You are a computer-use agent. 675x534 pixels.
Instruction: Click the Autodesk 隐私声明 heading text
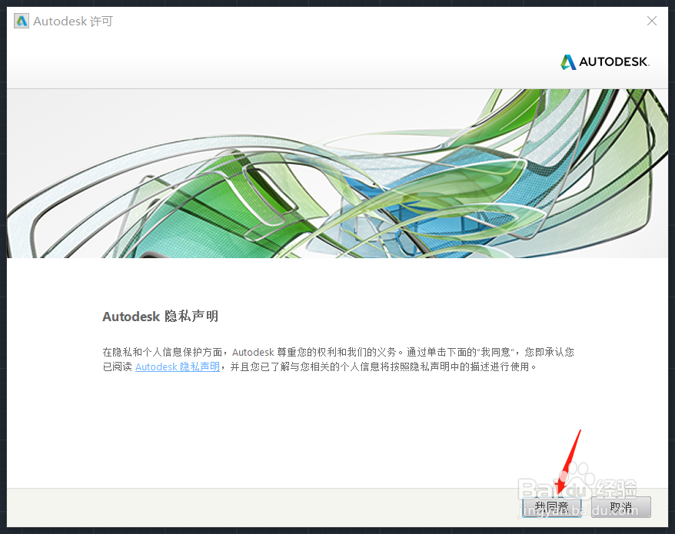coord(160,317)
